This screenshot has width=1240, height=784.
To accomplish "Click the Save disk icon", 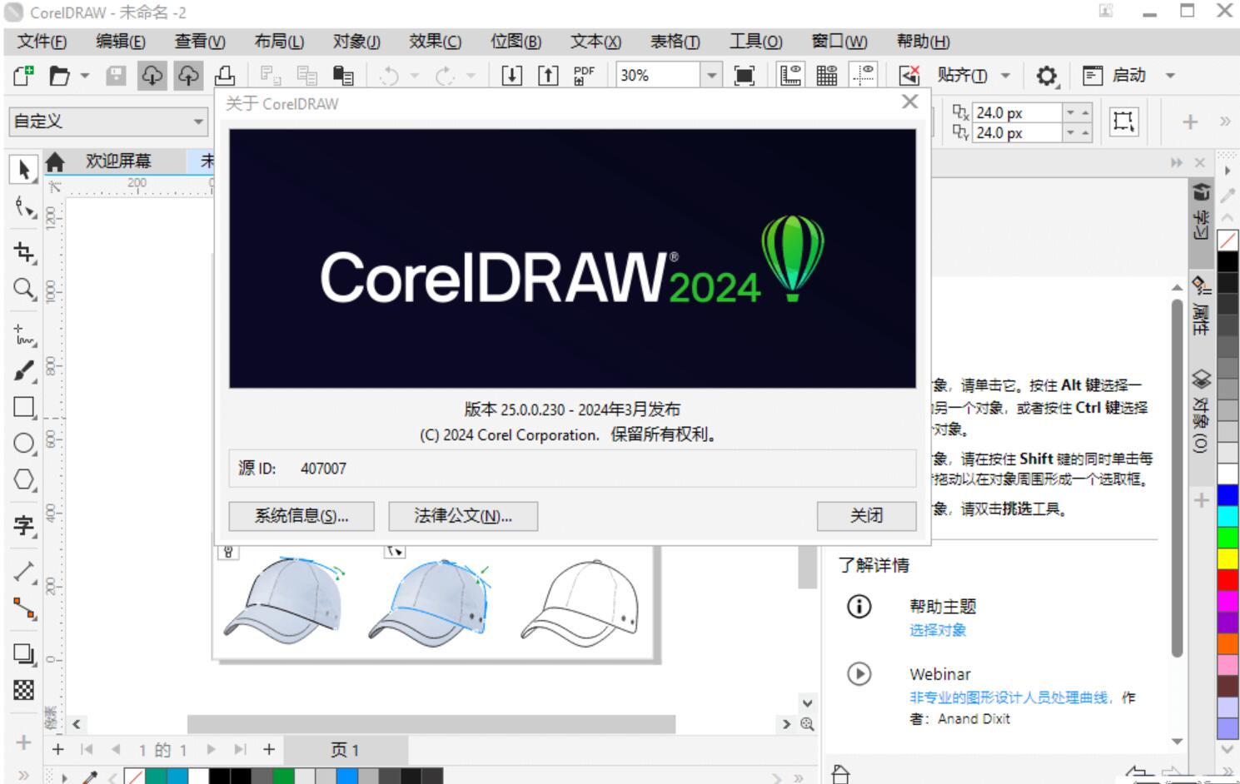I will [116, 76].
